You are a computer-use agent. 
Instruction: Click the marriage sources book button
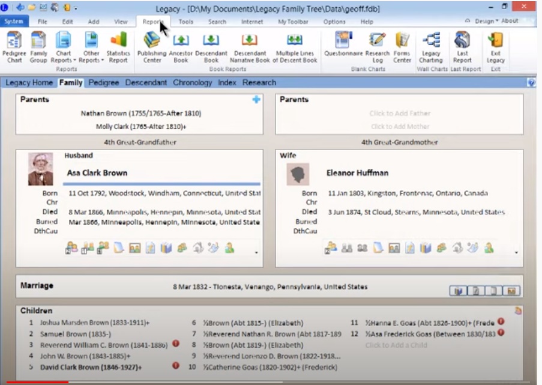459,291
